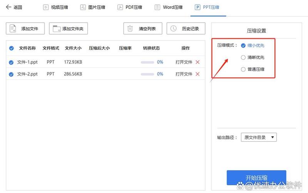Click the 286.56KB file size value
Screen dimensions: 308x193
pyautogui.click(x=73, y=74)
